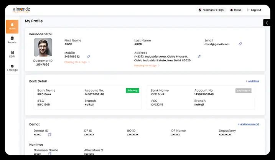Log Out of the account
Image resolution: width=275 pixels, height=160 pixels.
[254, 10]
